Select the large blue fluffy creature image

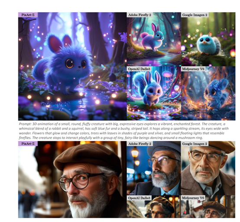(72, 66)
